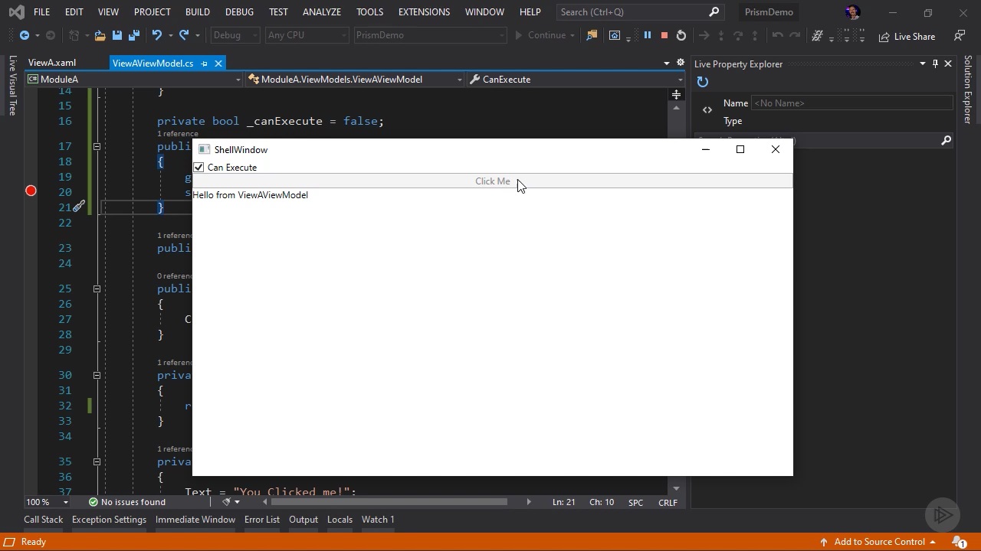Uncheck the Can Execute checkbox
Image resolution: width=981 pixels, height=551 pixels.
(x=199, y=168)
